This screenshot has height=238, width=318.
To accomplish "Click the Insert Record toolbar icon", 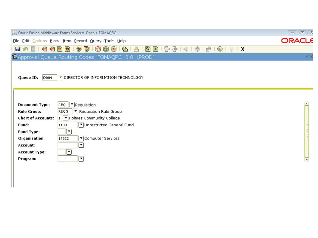I will [x=44, y=49].
